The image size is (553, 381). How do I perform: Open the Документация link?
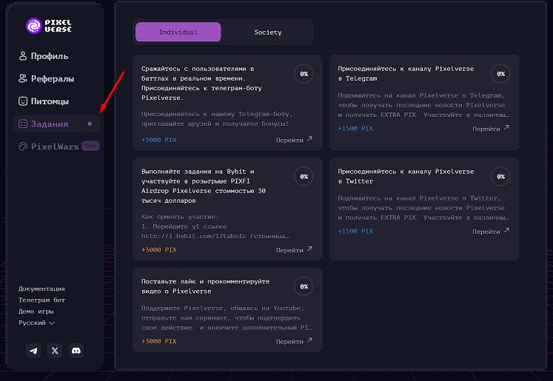click(x=41, y=289)
